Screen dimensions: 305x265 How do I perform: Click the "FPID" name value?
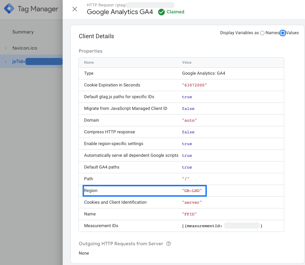pyautogui.click(x=189, y=214)
